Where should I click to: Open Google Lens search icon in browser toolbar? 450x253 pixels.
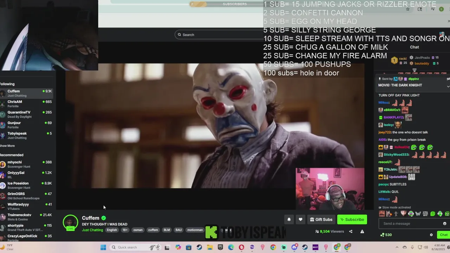[x=420, y=9]
